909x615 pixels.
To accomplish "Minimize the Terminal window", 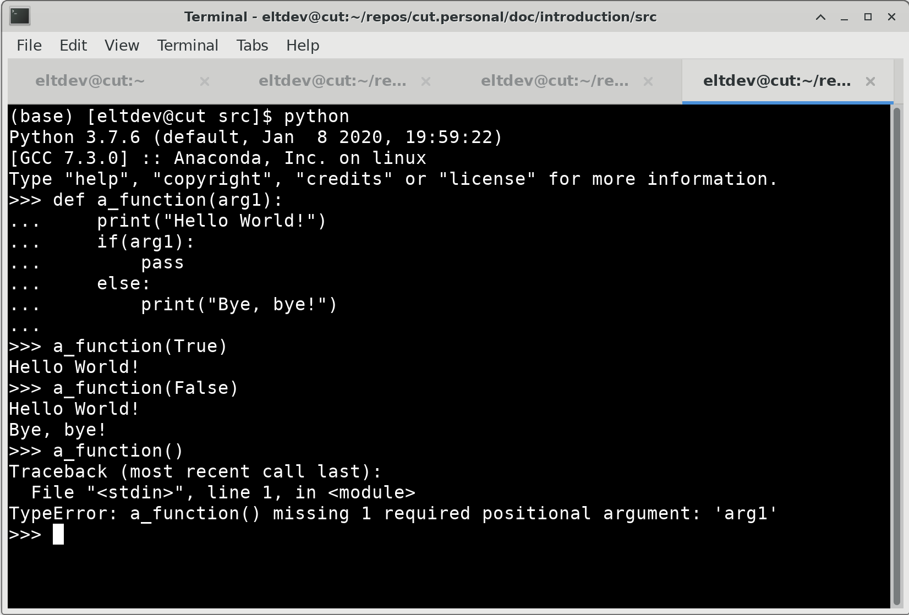I will pos(844,17).
